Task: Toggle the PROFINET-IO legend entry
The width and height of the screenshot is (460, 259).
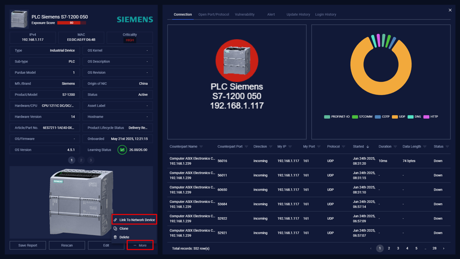Action: coord(337,116)
